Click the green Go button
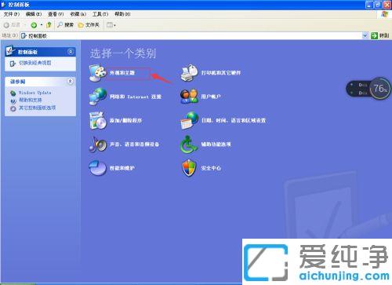392x285 pixels. [x=380, y=35]
